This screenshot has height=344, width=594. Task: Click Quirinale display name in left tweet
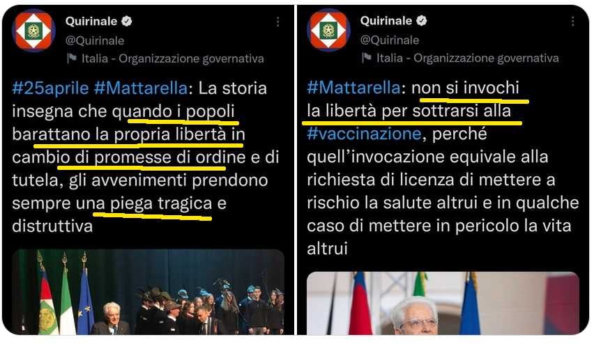click(91, 21)
